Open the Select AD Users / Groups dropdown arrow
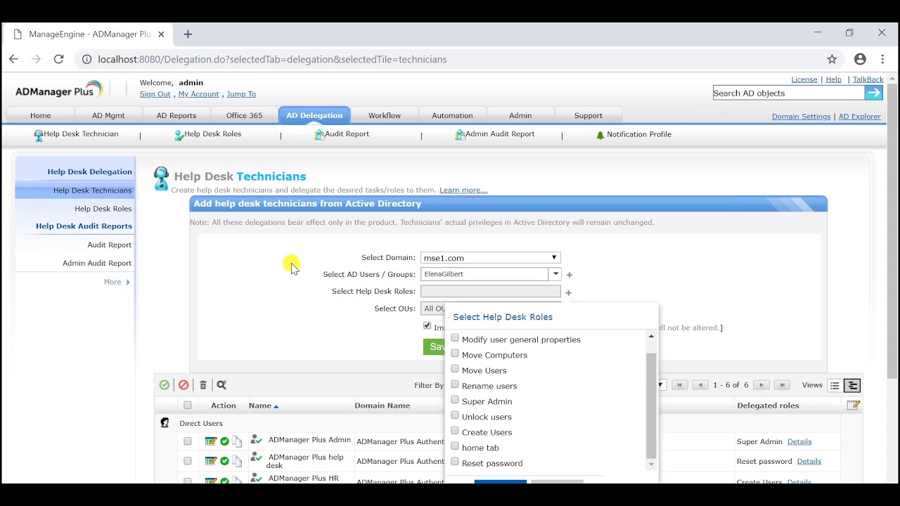900x506 pixels. pos(555,274)
